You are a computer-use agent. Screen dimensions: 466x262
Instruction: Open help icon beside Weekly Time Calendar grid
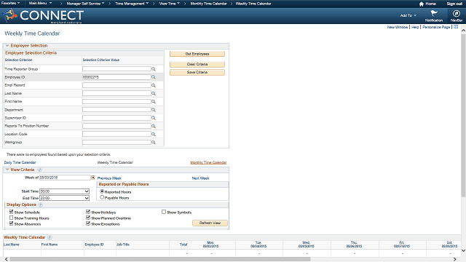click(x=50, y=237)
